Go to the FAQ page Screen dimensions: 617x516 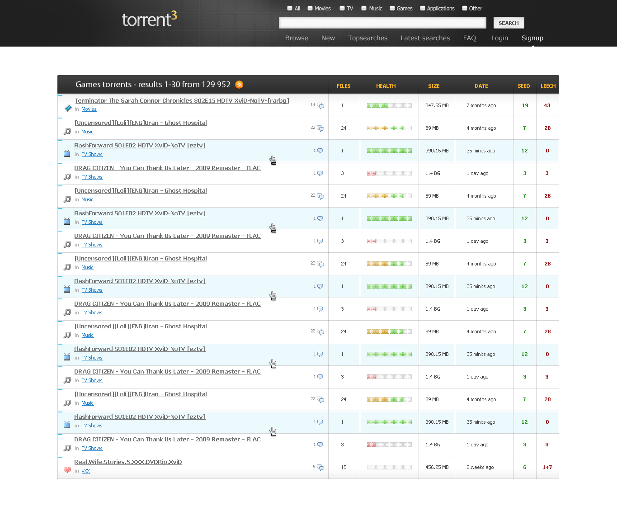tap(470, 38)
